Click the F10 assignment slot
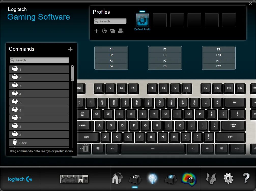 219,55
